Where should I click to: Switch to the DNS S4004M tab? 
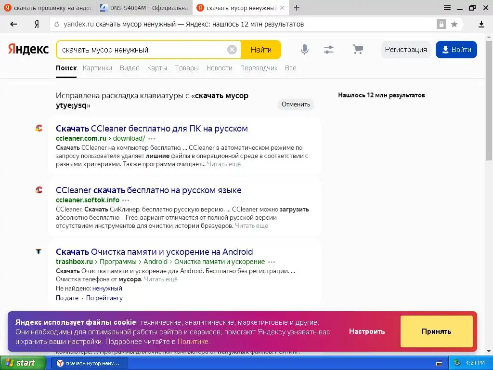point(144,8)
